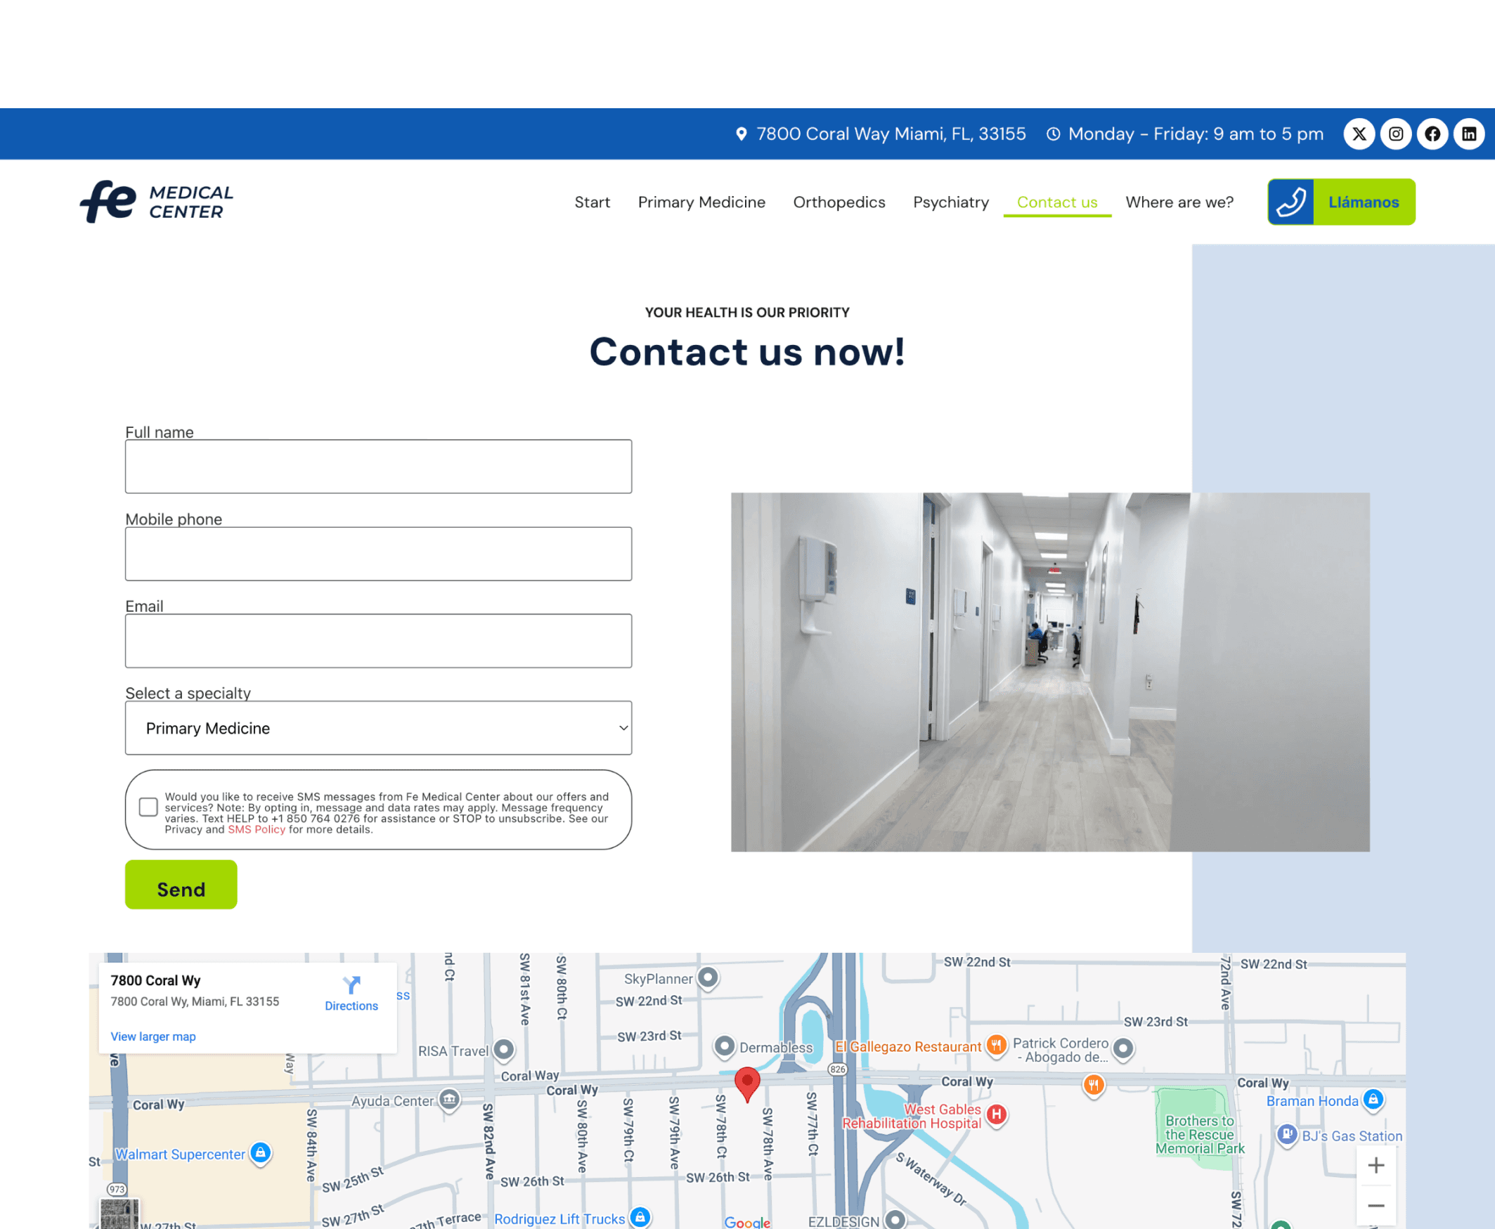This screenshot has height=1229, width=1495.
Task: Open the Psychiatry menu item
Action: click(x=950, y=202)
